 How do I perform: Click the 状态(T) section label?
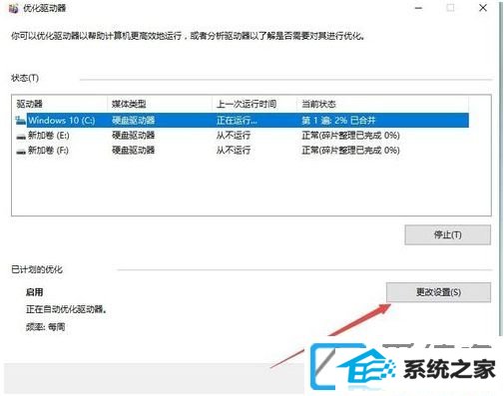(x=25, y=78)
